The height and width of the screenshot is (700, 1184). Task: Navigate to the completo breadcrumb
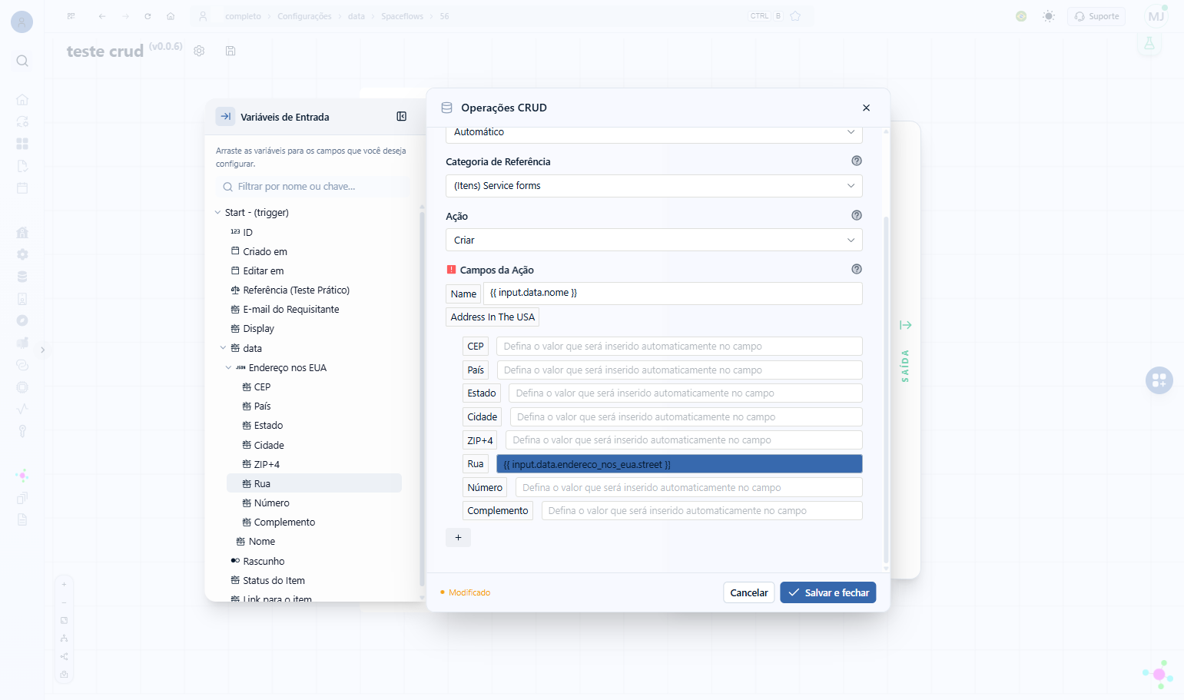(x=243, y=16)
